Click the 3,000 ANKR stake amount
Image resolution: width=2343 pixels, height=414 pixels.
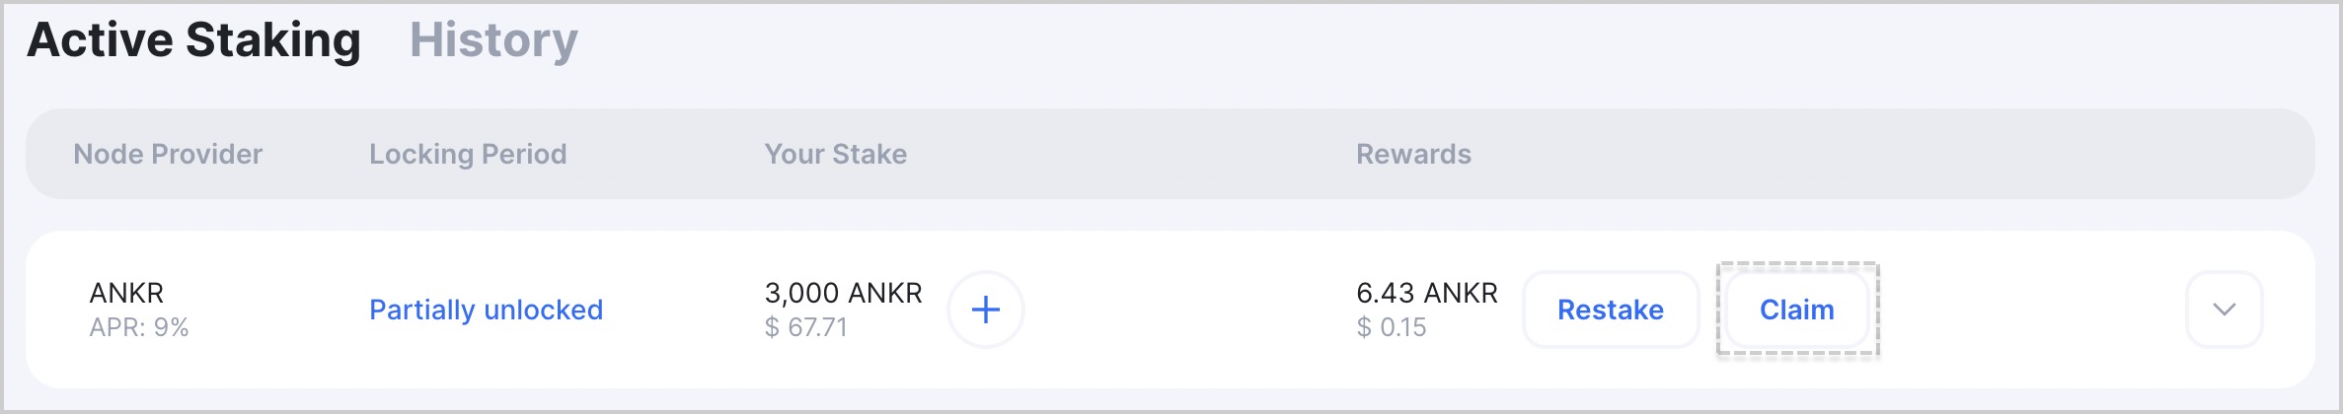pyautogui.click(x=844, y=293)
